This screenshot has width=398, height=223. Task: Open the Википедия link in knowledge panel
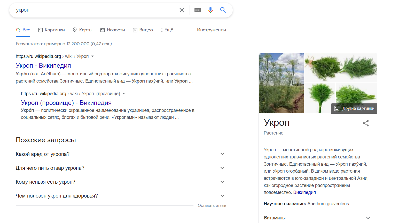(305, 192)
